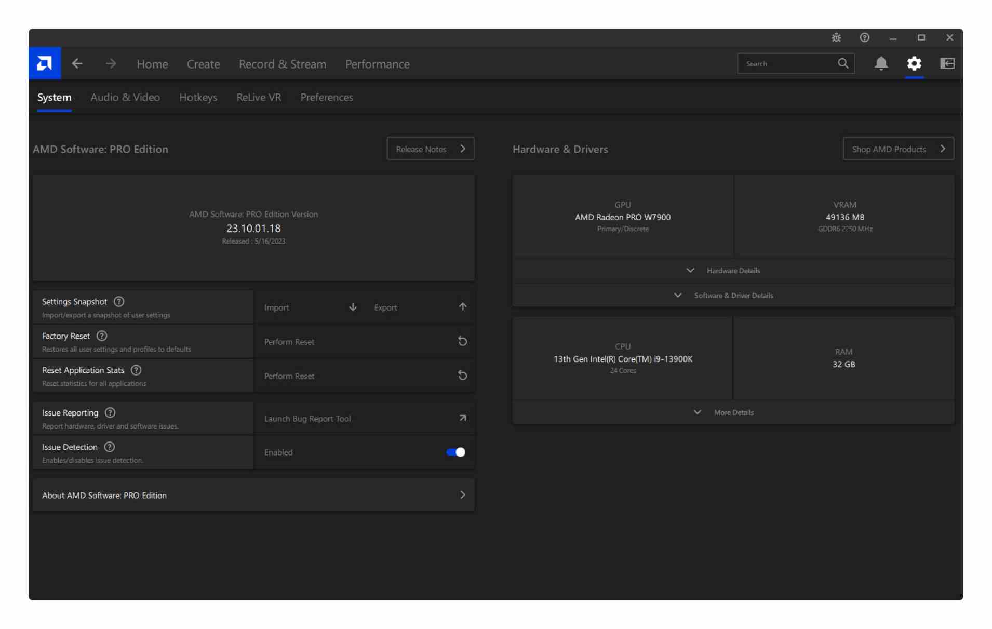Click the Export up arrow icon
Image resolution: width=992 pixels, height=629 pixels.
tap(463, 306)
